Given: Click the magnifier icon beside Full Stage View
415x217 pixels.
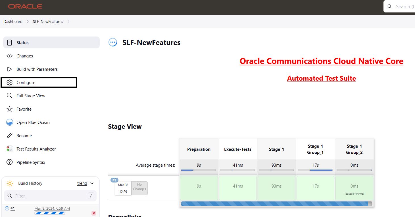Looking at the screenshot, I should pos(9,96).
